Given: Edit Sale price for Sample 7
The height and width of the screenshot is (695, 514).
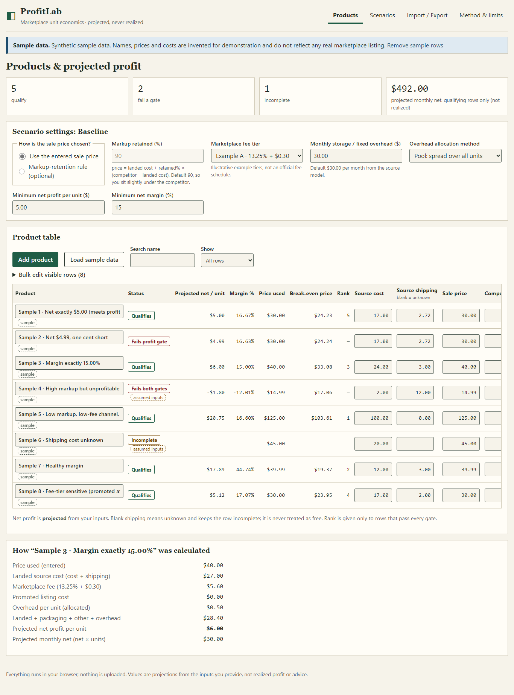Looking at the screenshot, I should 461,469.
